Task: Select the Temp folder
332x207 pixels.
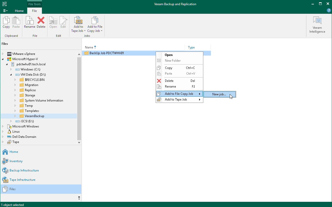Action: [29, 106]
